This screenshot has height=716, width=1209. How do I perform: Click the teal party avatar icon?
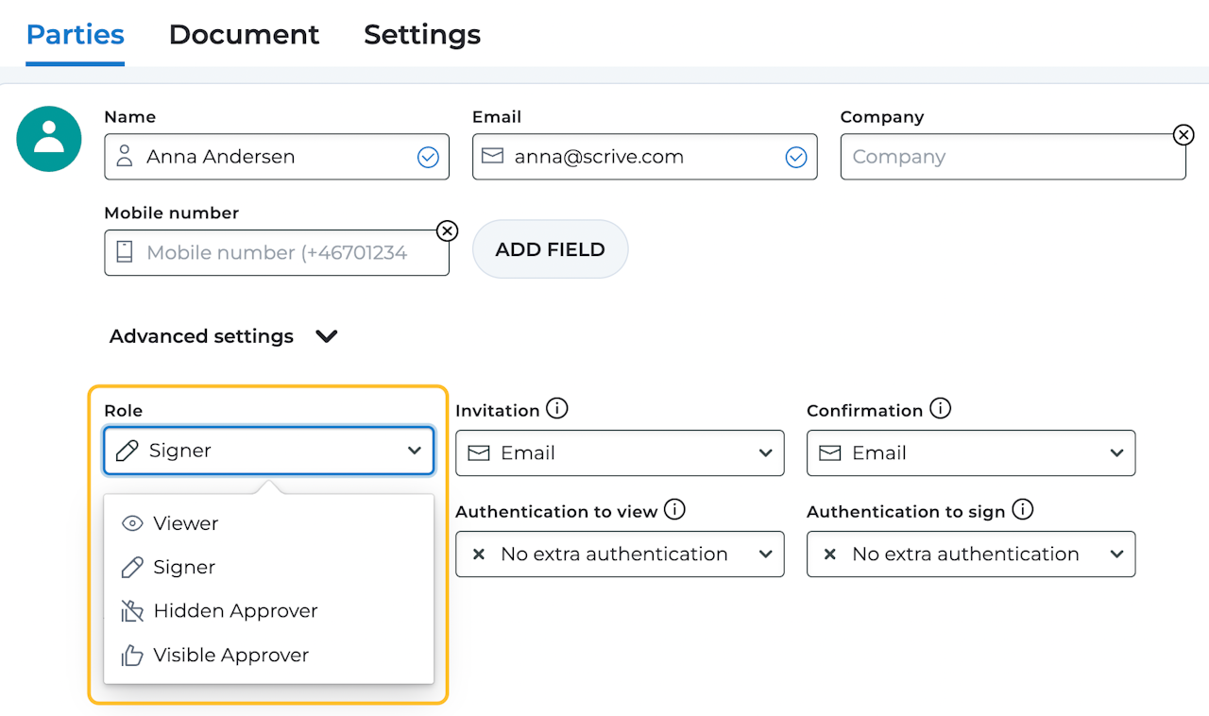(49, 139)
